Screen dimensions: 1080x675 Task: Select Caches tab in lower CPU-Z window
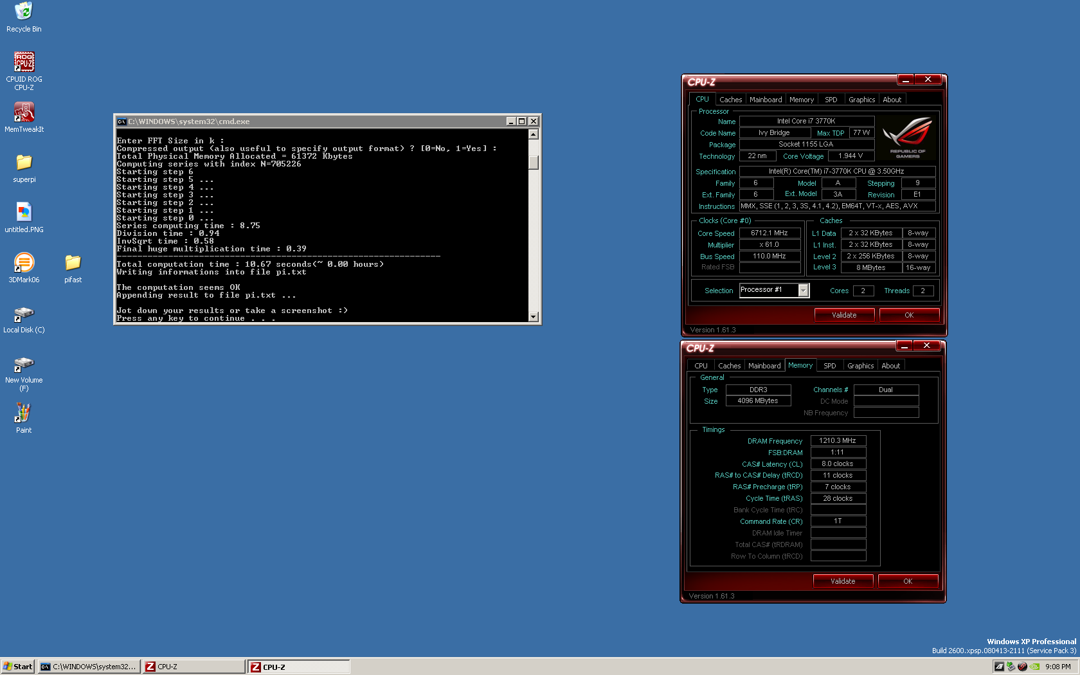(729, 366)
